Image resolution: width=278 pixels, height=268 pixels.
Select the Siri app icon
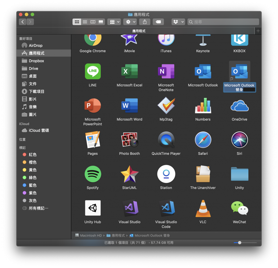pyautogui.click(x=239, y=140)
